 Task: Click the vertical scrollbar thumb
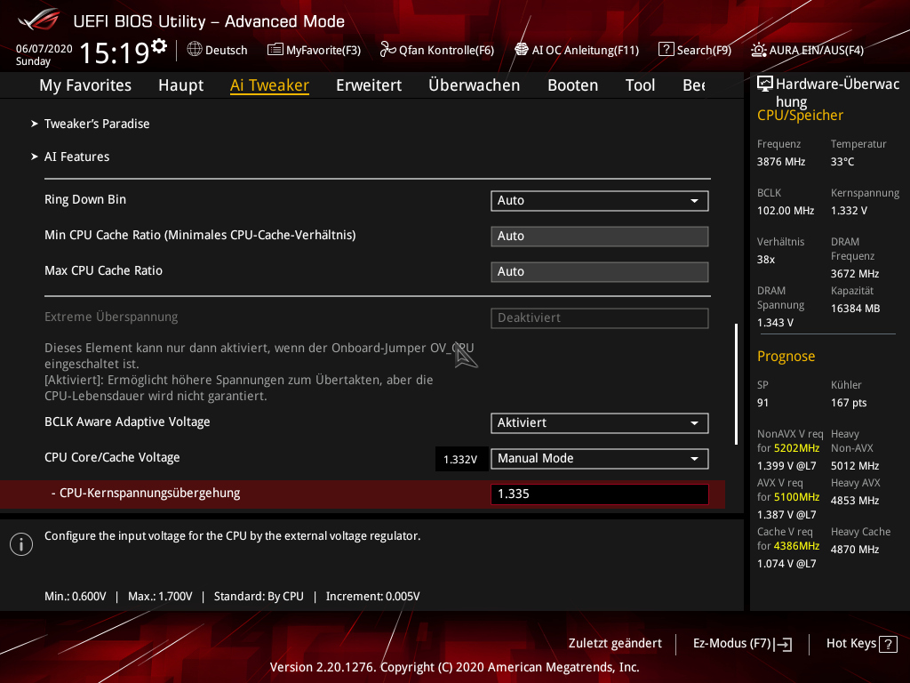[x=737, y=384]
